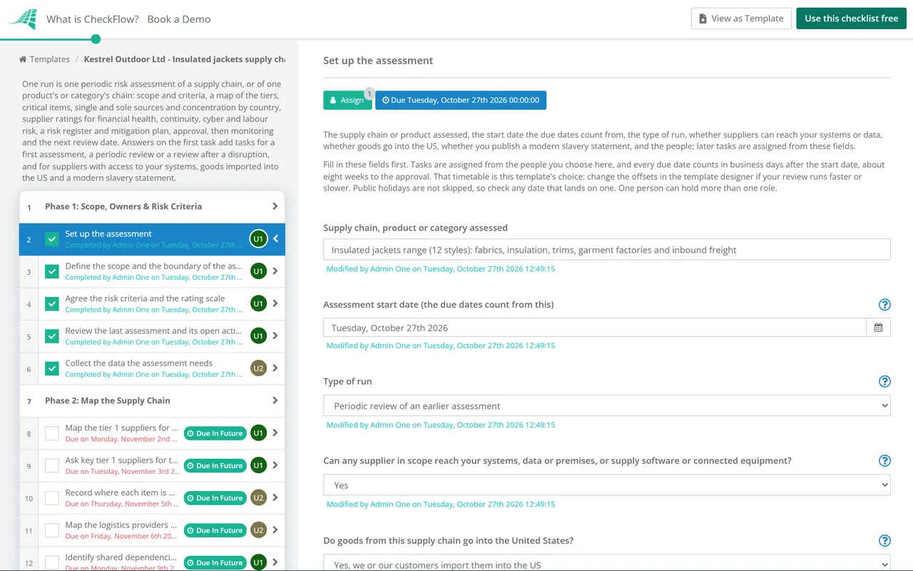The width and height of the screenshot is (913, 571).
Task: Click U1 avatar on Define the scope task
Action: [258, 271]
